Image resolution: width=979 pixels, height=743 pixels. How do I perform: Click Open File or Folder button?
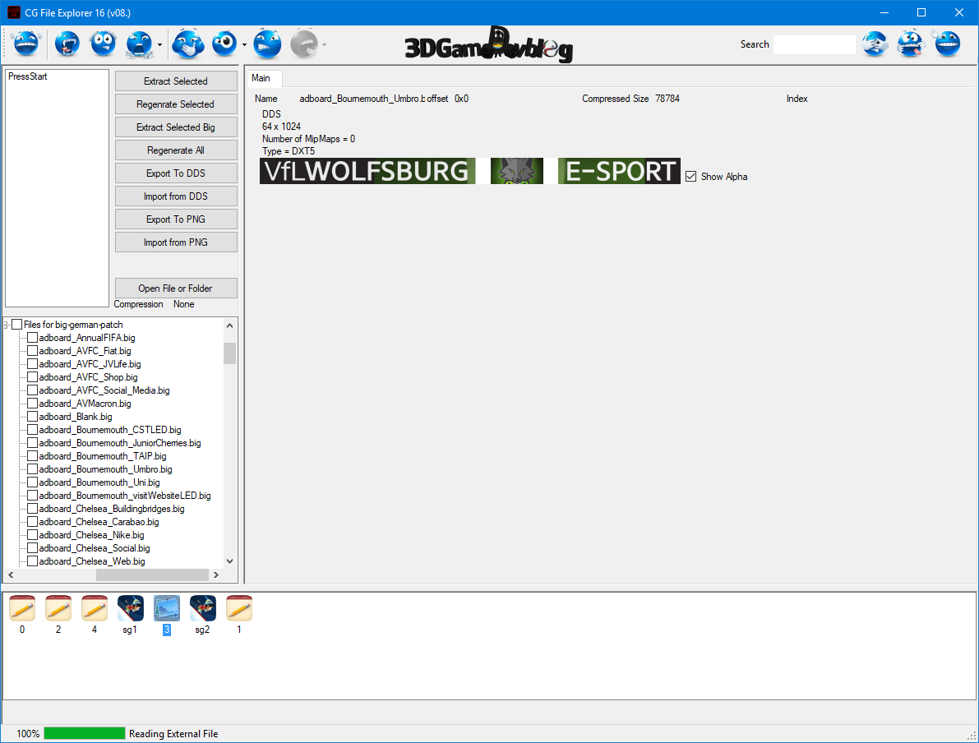point(175,288)
